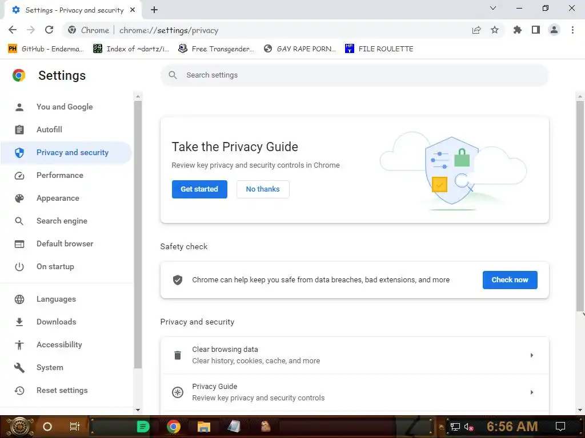Open the GitHub - Enderma... bookmark
585x438 pixels.
(x=46, y=49)
